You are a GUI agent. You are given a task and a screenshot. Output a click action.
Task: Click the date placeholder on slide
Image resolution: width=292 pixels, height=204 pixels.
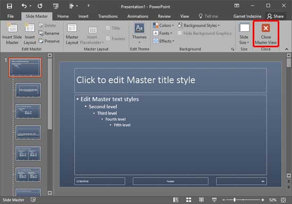click(100, 181)
